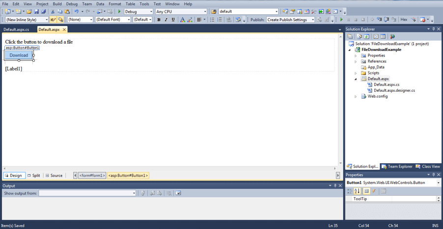Start debugging with green play arrow
The image size is (443, 229).
click(119, 12)
